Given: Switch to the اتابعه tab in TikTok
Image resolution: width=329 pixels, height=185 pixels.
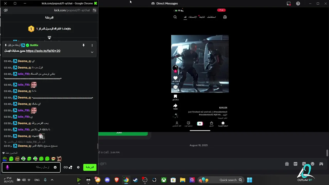Looking at the screenshot, I should tap(202, 17).
